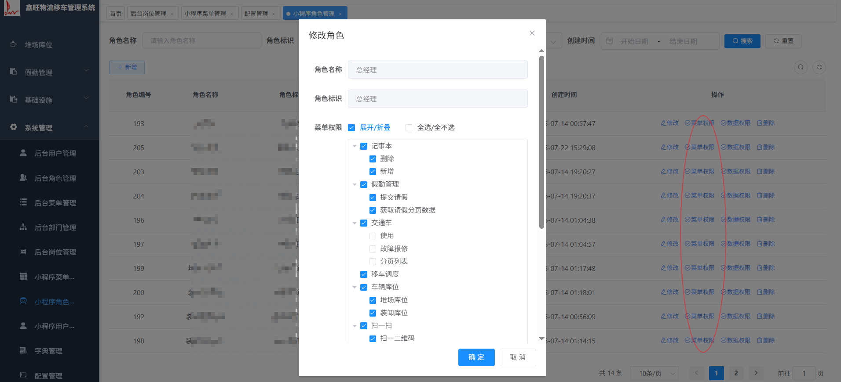The height and width of the screenshot is (382, 841).
Task: Click the 系统管理 gear icon
Action: coord(14,127)
